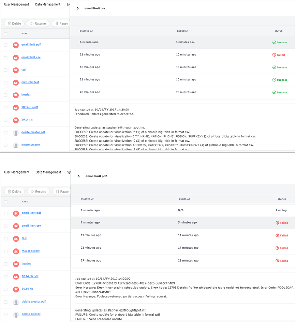Collapse the email limit csv panel using its chevron
295x322 pixels.
point(78,8)
